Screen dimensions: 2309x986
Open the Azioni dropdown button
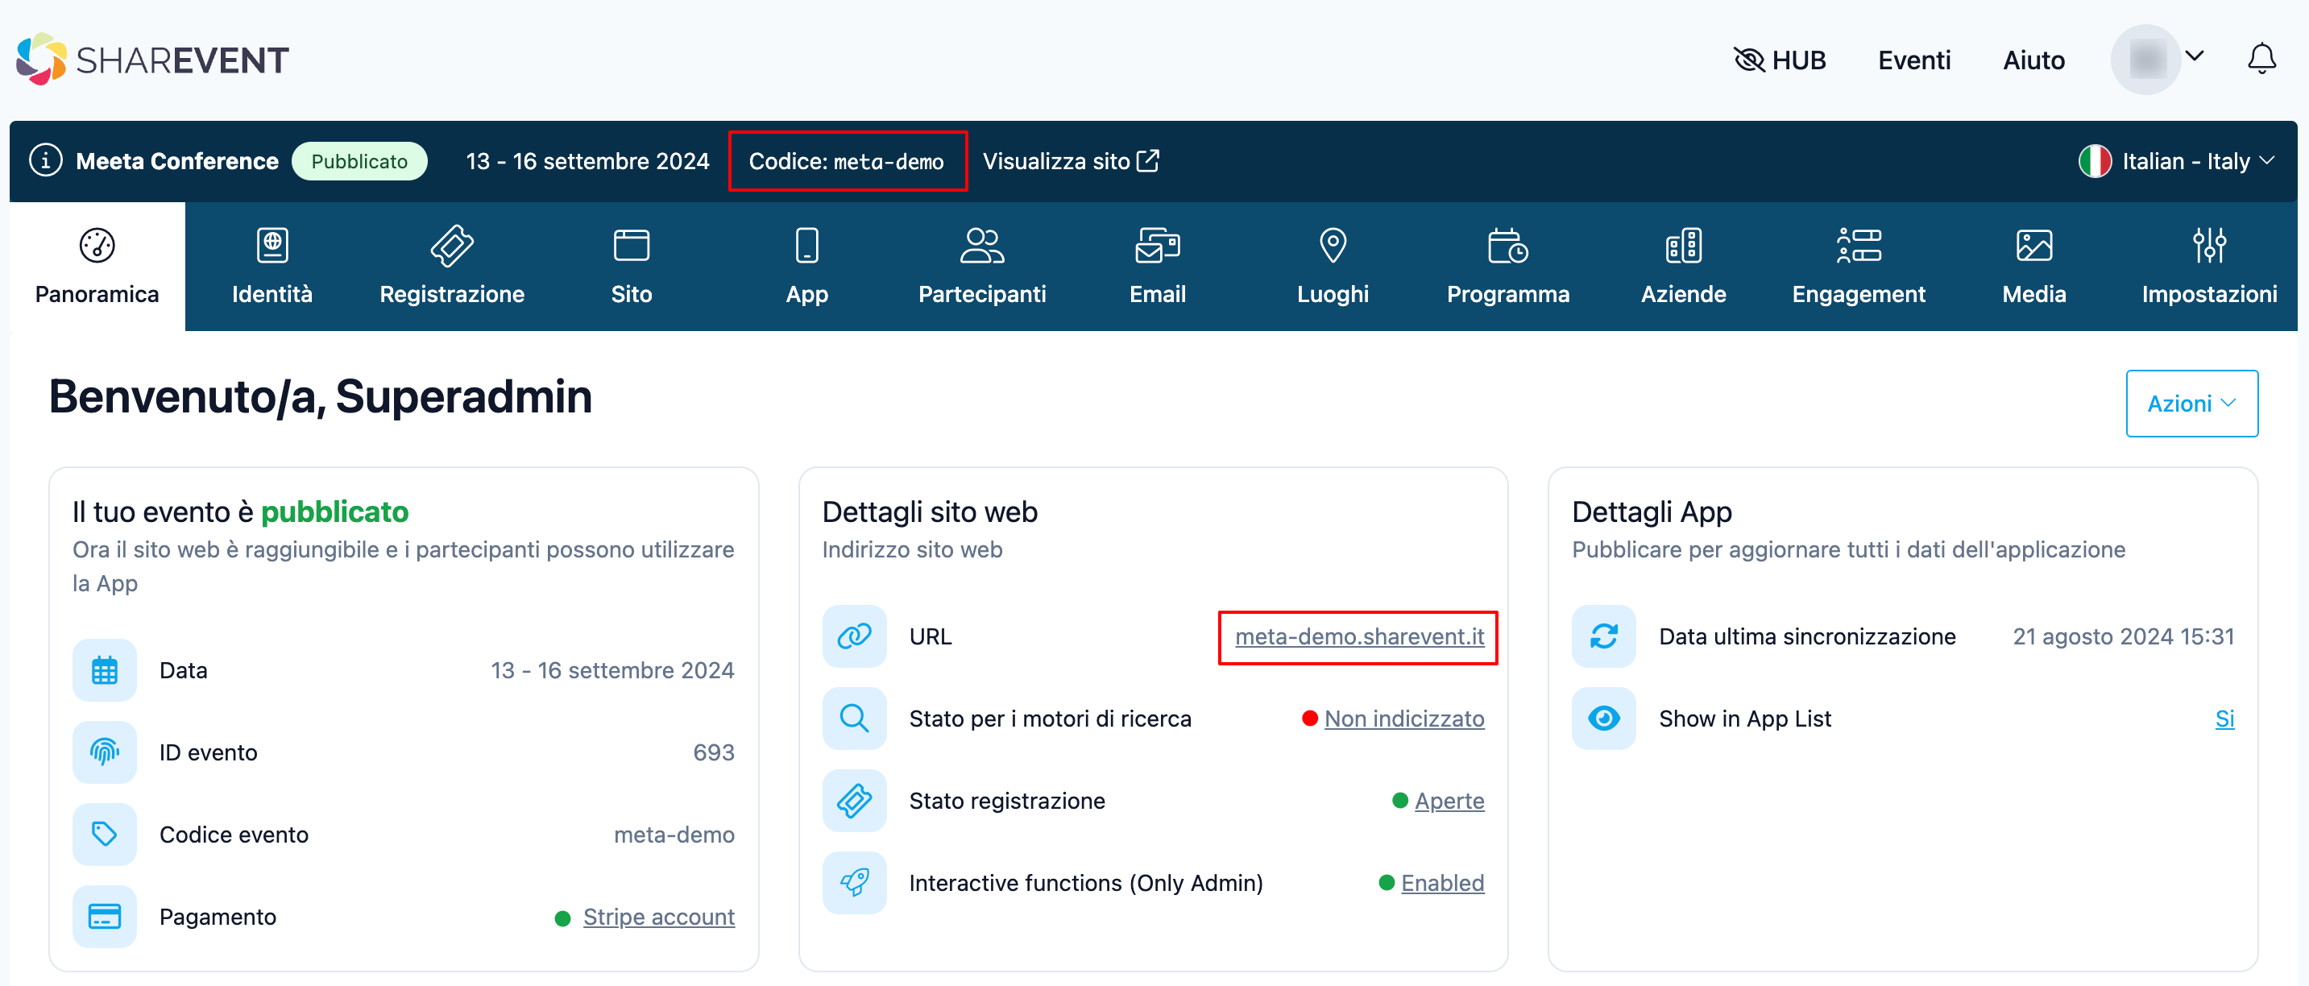2191,404
